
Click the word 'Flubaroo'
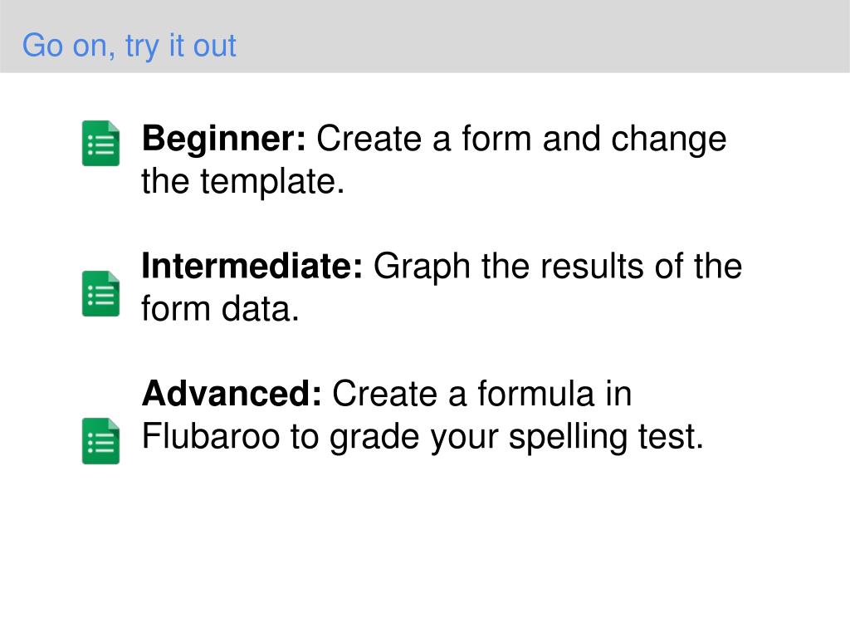point(211,436)
